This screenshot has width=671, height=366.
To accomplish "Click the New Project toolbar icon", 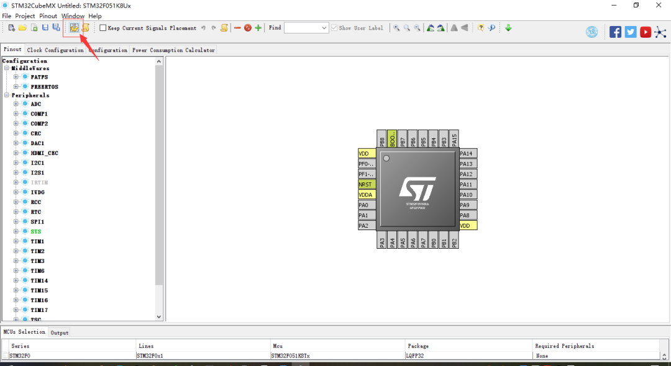I will (12, 28).
